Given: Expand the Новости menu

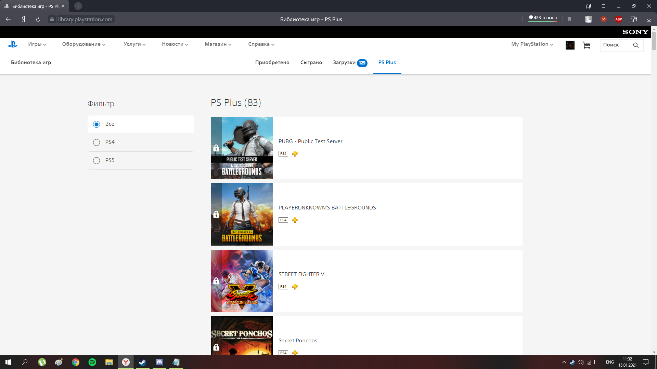Looking at the screenshot, I should pyautogui.click(x=175, y=44).
